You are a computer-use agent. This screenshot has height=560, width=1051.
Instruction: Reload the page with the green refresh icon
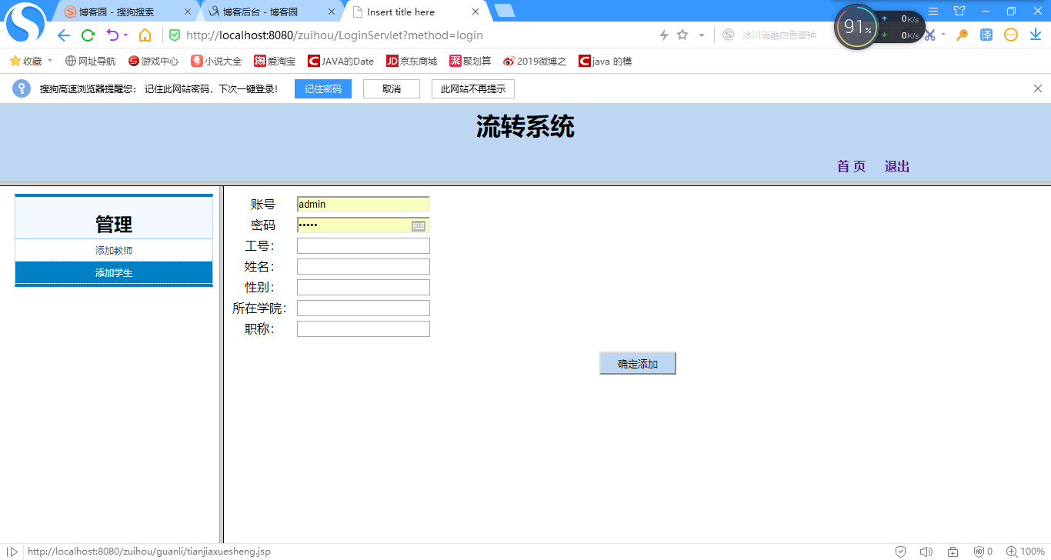(88, 35)
